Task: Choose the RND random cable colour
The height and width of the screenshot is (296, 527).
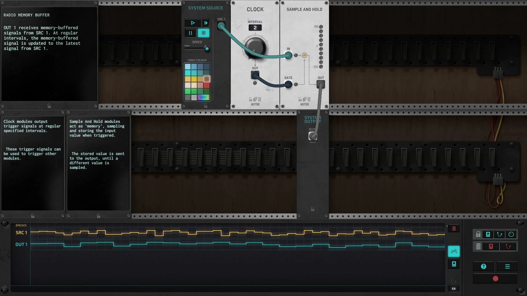Action: (203, 97)
